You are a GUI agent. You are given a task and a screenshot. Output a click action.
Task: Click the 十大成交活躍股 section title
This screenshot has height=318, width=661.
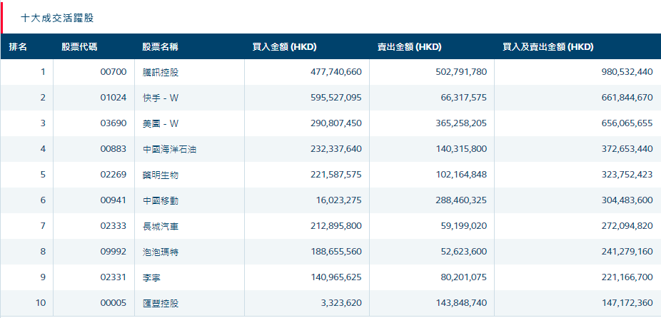click(57, 18)
